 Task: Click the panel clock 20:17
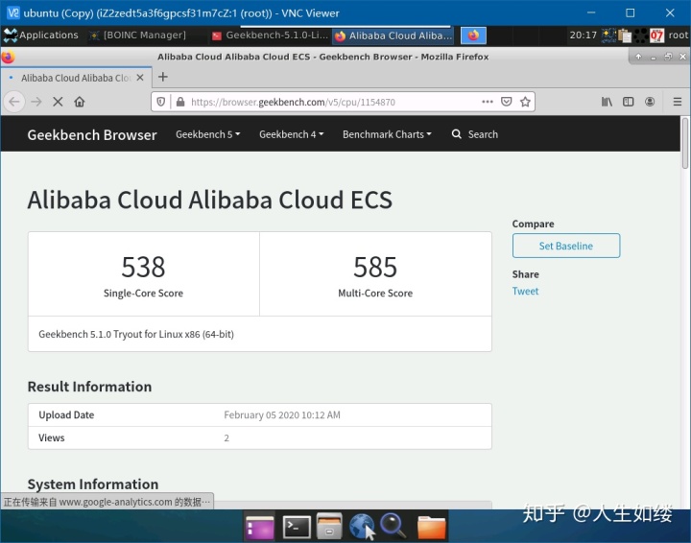pos(583,35)
